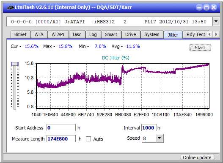Image resolution: width=223 pixels, height=163 pixels.
Task: Click the window resize grip corner
Action: (x=217, y=157)
